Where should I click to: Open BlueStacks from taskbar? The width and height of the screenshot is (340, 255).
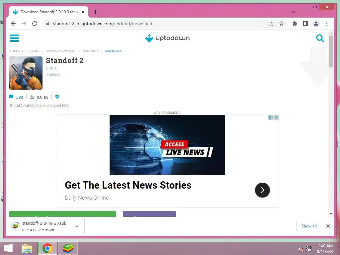tap(68, 248)
